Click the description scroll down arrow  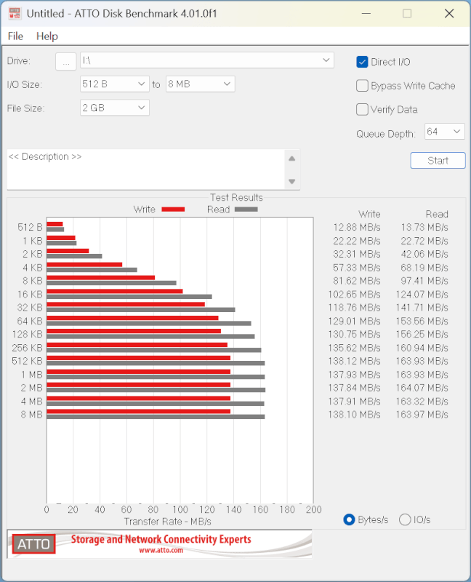tap(292, 181)
